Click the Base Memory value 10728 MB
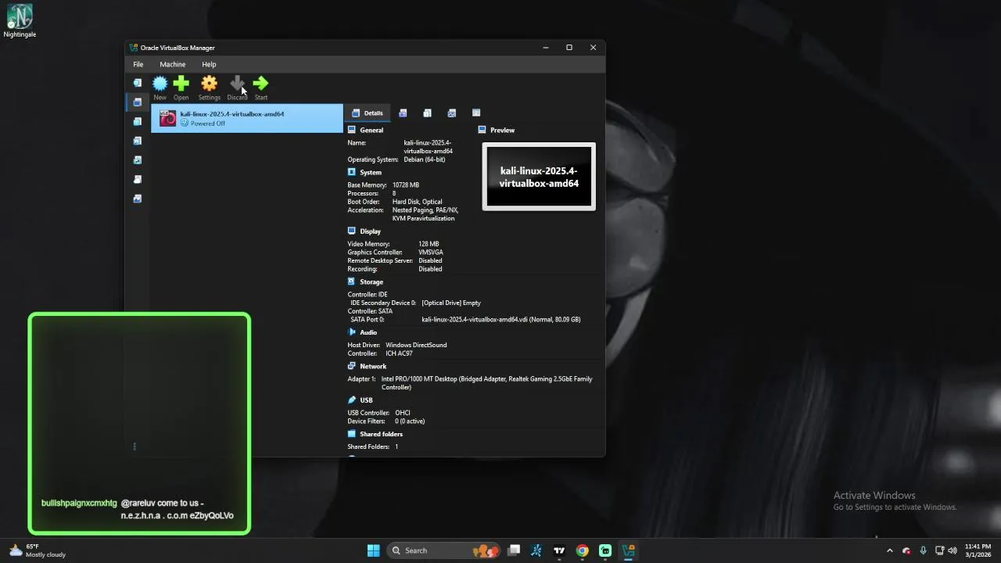 (406, 185)
